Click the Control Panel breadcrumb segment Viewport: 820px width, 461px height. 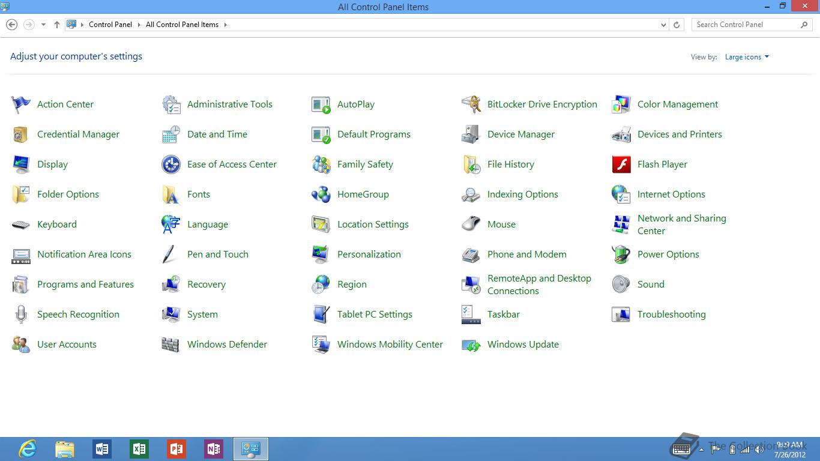coord(110,25)
